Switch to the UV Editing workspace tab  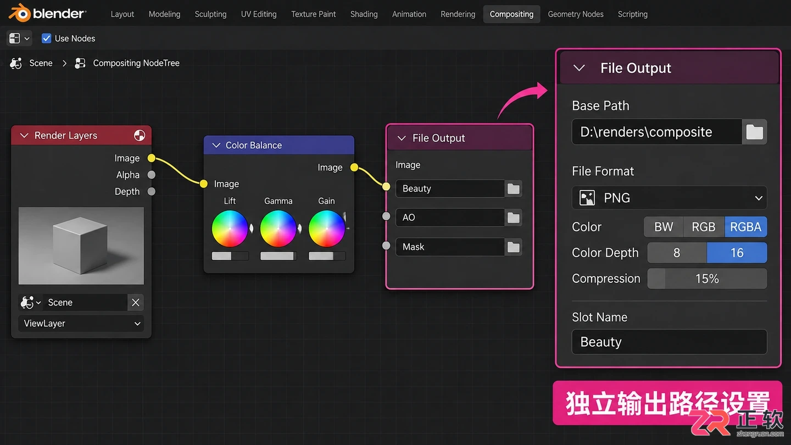tap(259, 14)
